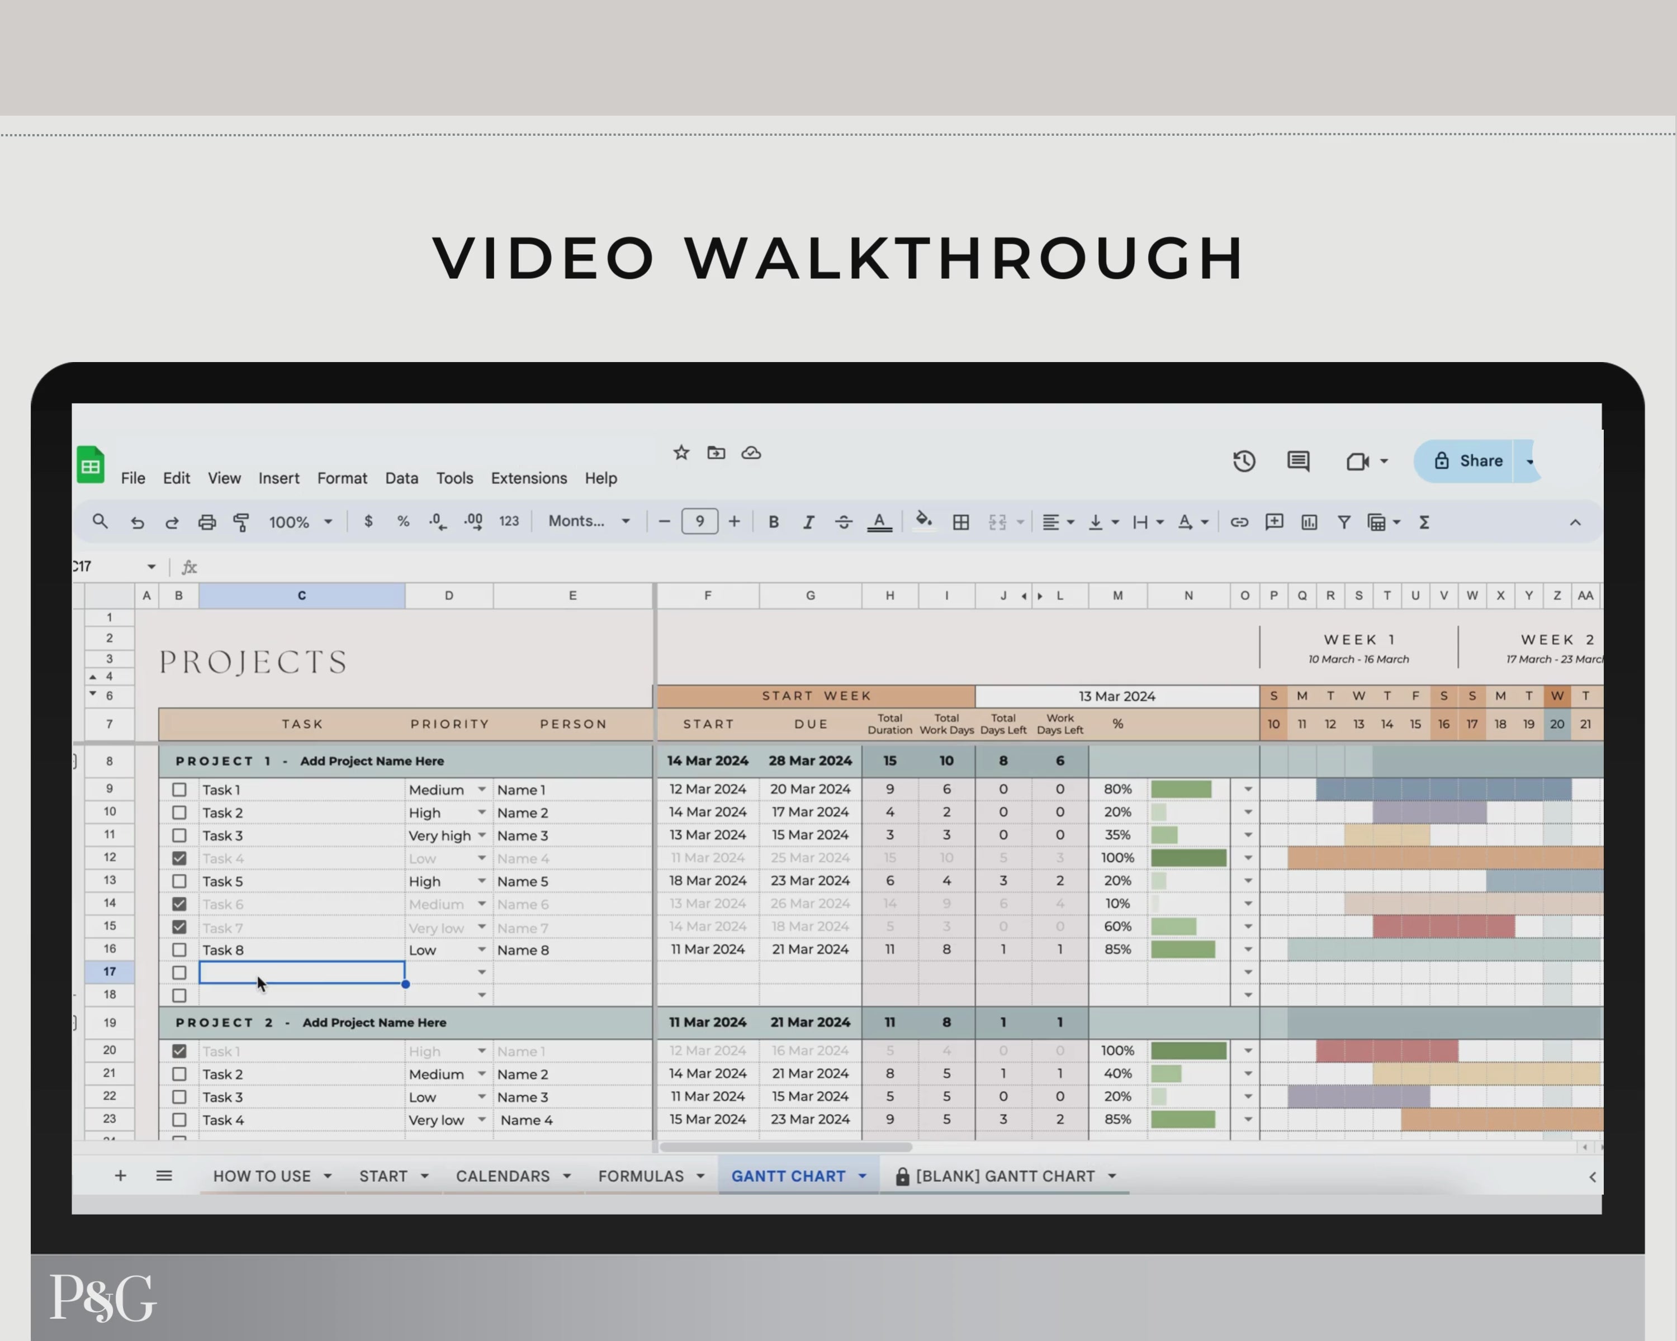
Task: Open the zoom 100% dropdown
Action: coord(301,522)
